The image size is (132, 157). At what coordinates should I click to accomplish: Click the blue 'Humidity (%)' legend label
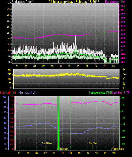[27, 93]
